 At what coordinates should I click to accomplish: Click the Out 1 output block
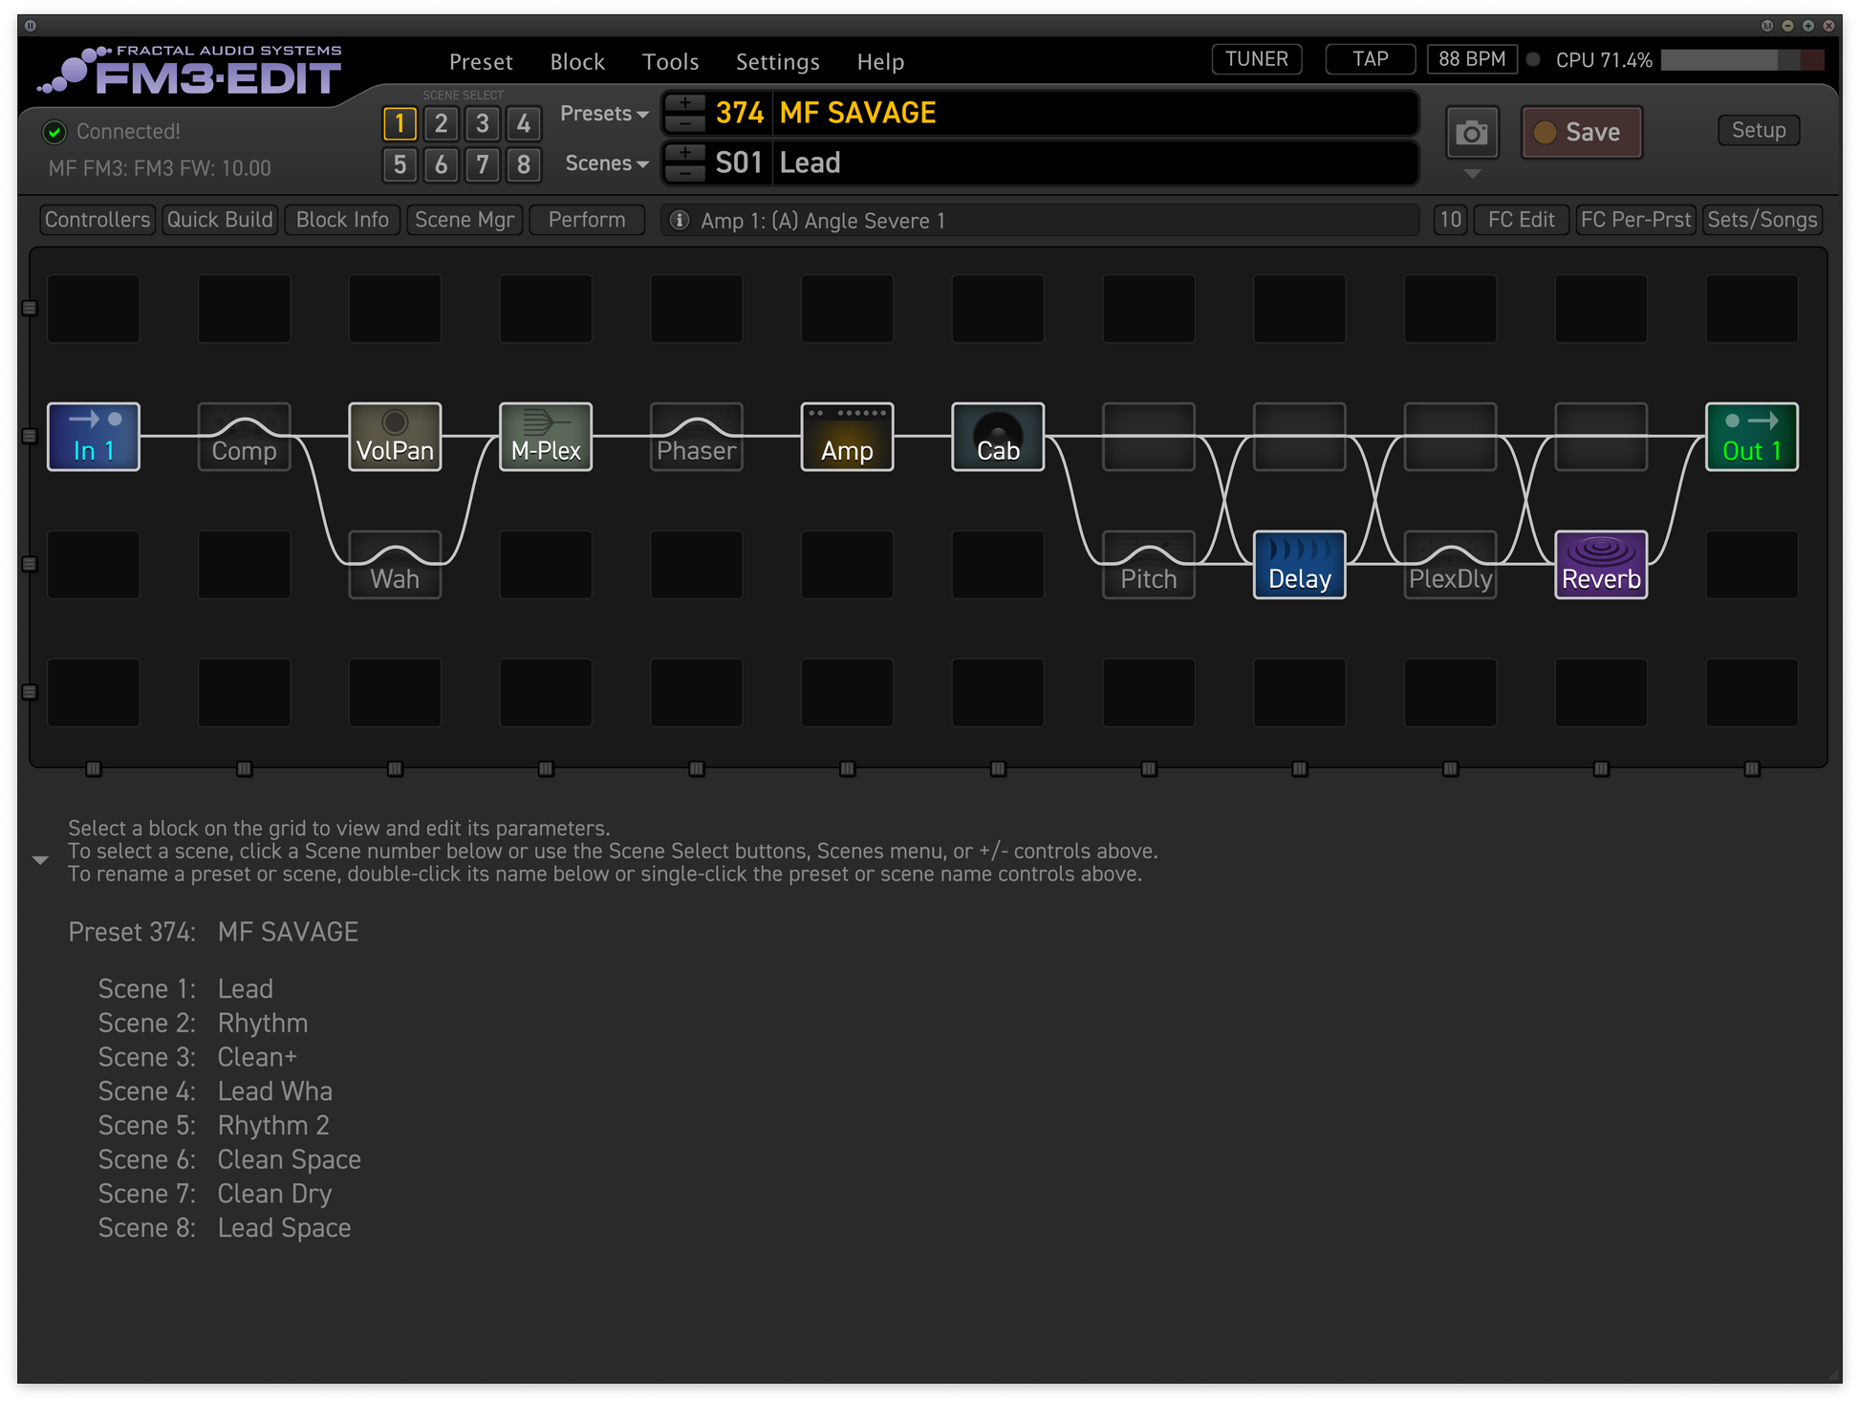point(1751,437)
